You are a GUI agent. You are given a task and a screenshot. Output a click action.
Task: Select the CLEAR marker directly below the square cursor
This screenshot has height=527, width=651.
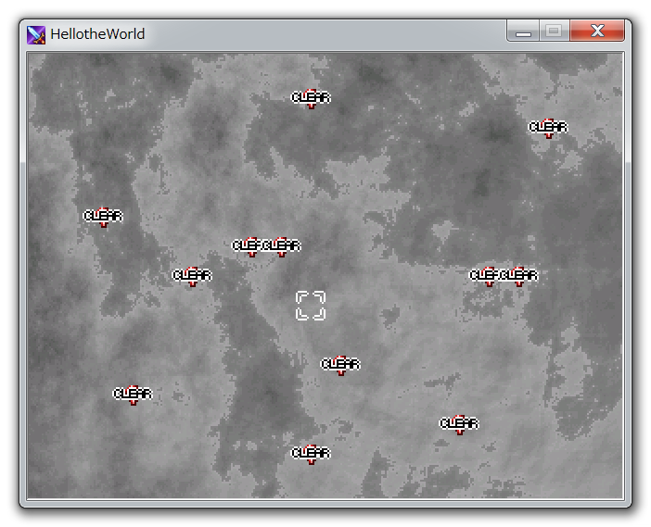(x=340, y=365)
